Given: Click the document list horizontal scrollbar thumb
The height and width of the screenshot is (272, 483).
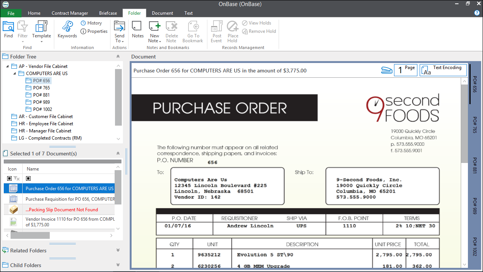Looking at the screenshot, I should pyautogui.click(x=30, y=235).
